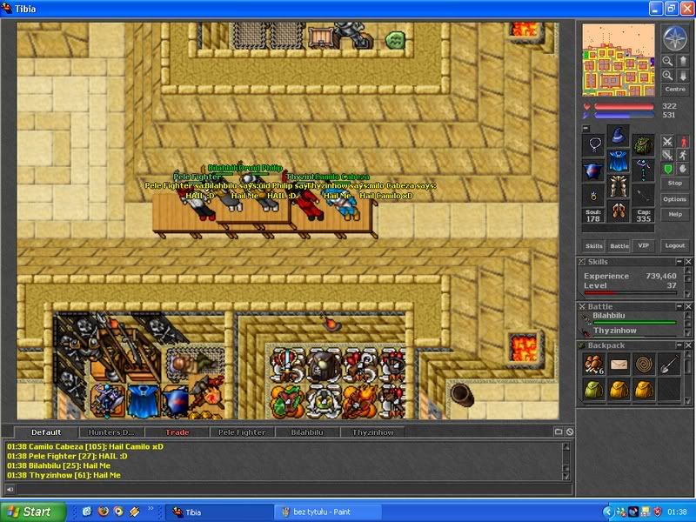Open the Windows Start menu

click(x=33, y=512)
